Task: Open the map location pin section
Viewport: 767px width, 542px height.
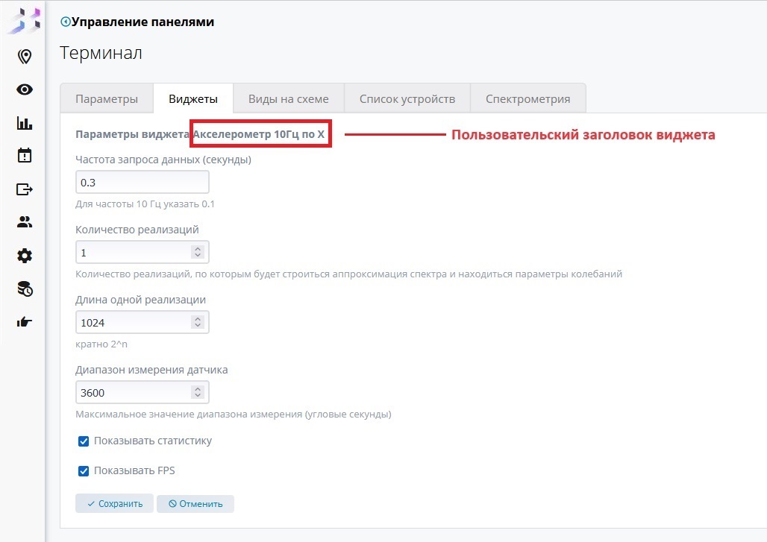Action: [x=25, y=57]
